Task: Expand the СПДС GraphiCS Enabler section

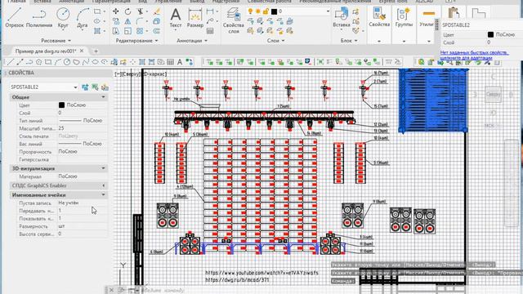Action: click(104, 185)
